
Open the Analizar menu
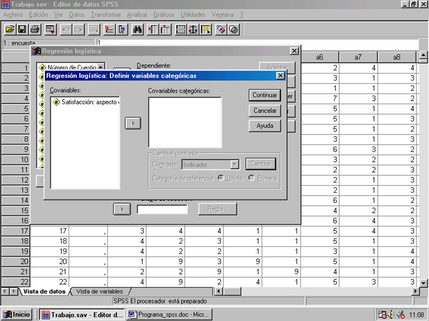click(x=137, y=15)
